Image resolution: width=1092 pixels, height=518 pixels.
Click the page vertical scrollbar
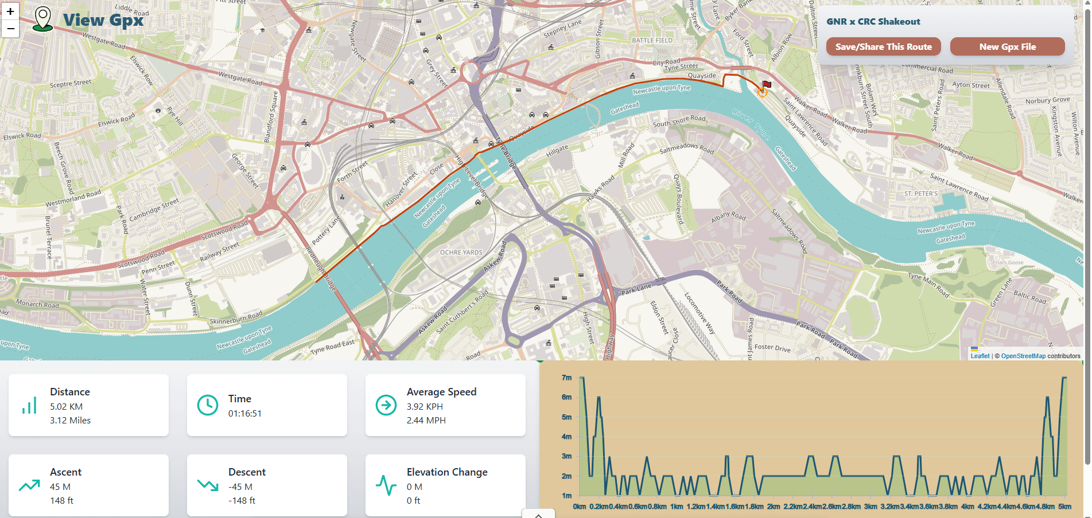pyautogui.click(x=1087, y=229)
